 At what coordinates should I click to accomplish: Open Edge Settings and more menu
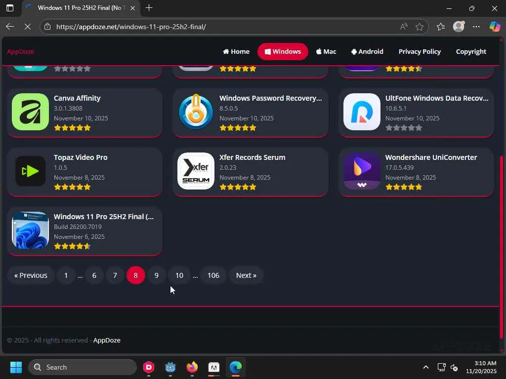[x=476, y=27]
